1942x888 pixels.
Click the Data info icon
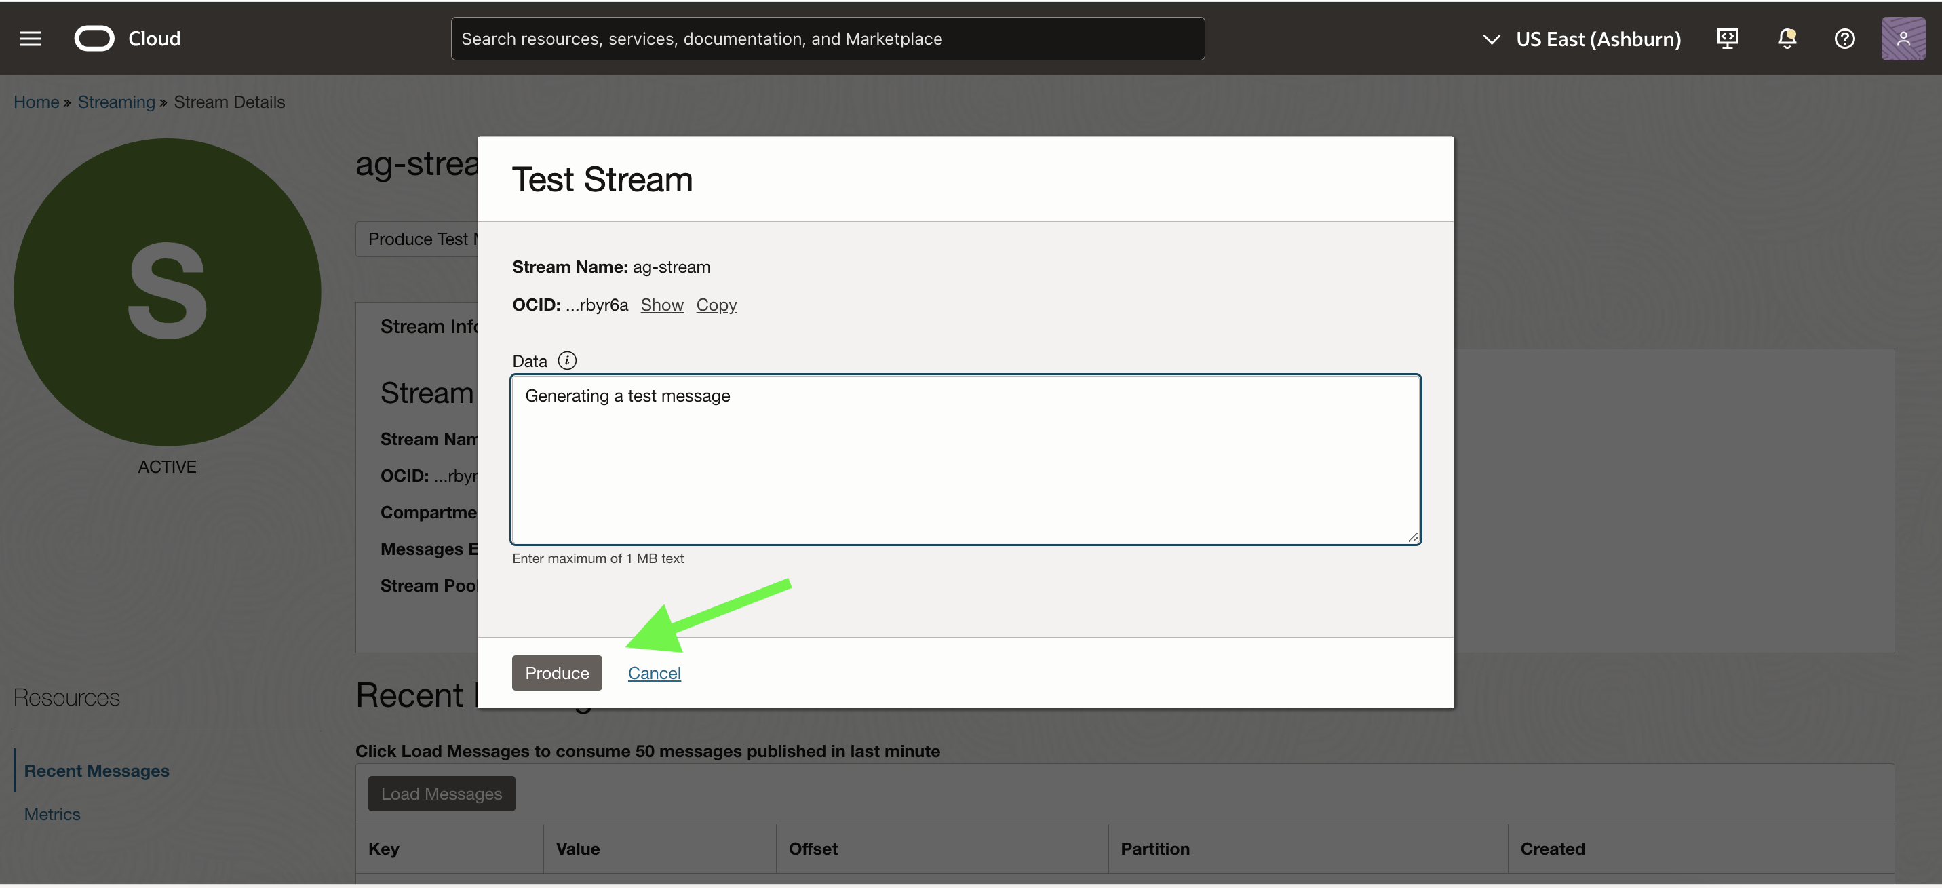[x=567, y=360]
